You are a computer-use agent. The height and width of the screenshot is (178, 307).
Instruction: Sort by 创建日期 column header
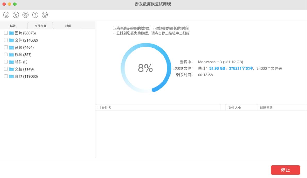(266, 108)
